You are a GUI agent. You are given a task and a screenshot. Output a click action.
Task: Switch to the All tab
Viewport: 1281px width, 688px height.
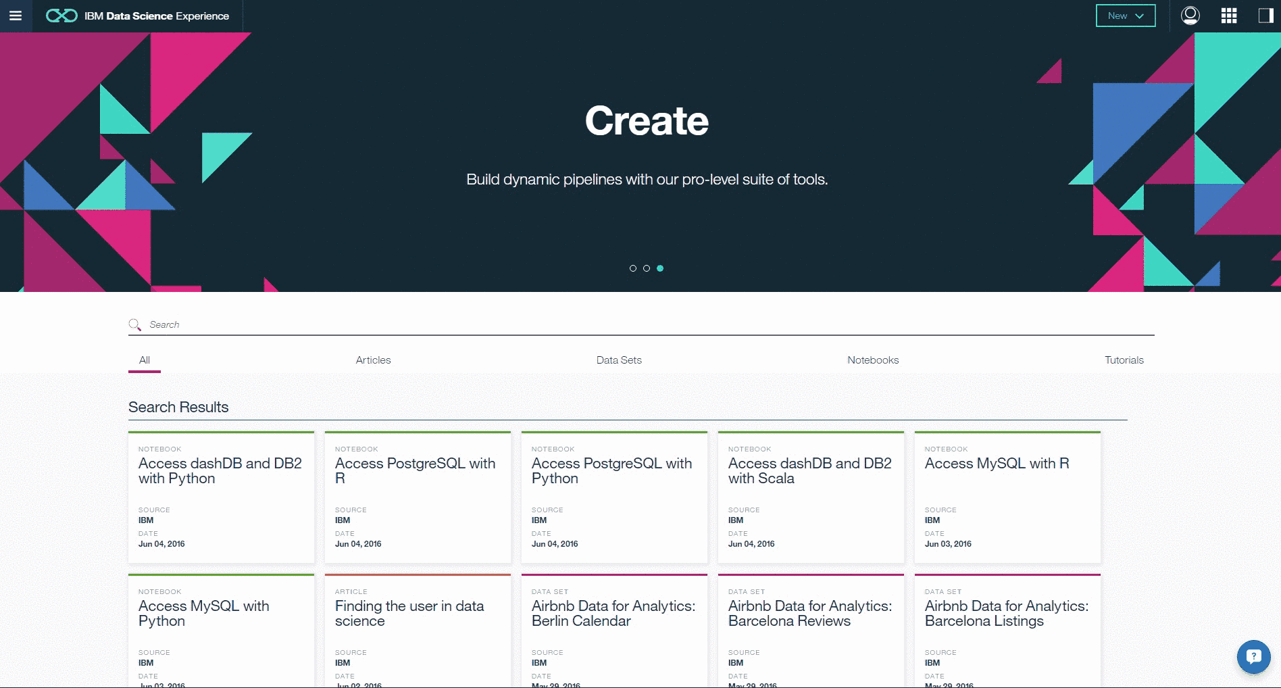coord(145,360)
